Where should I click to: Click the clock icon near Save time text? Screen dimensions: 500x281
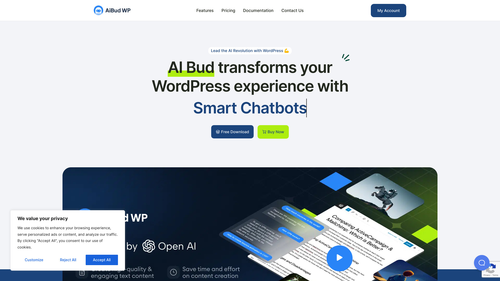point(173,272)
